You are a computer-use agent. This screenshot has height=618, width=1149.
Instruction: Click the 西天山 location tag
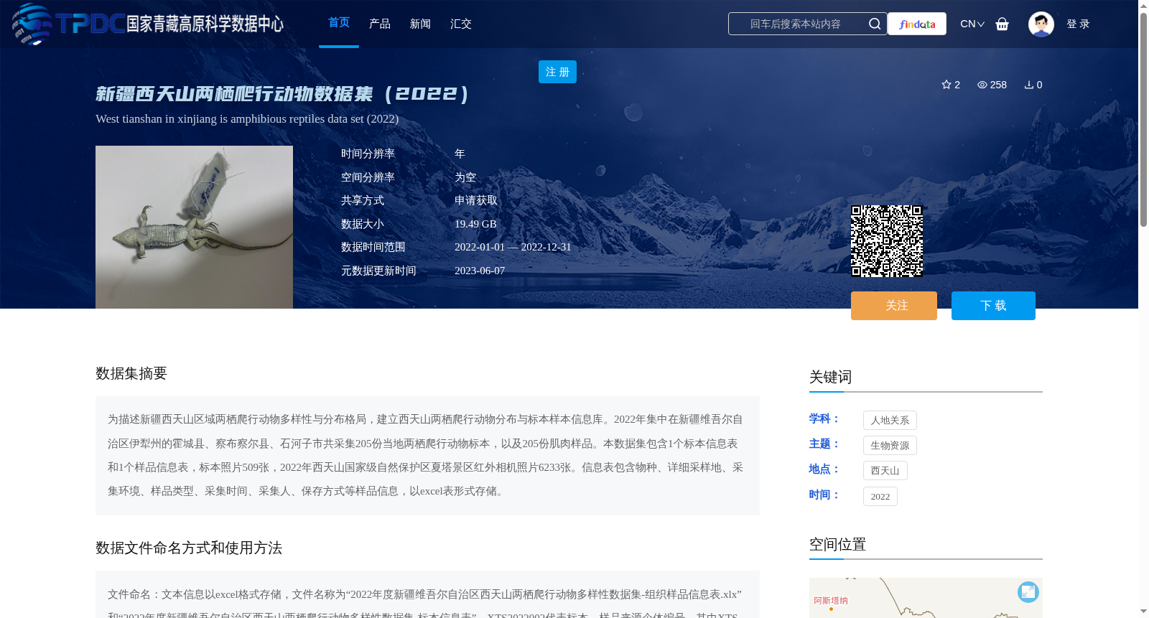point(885,471)
